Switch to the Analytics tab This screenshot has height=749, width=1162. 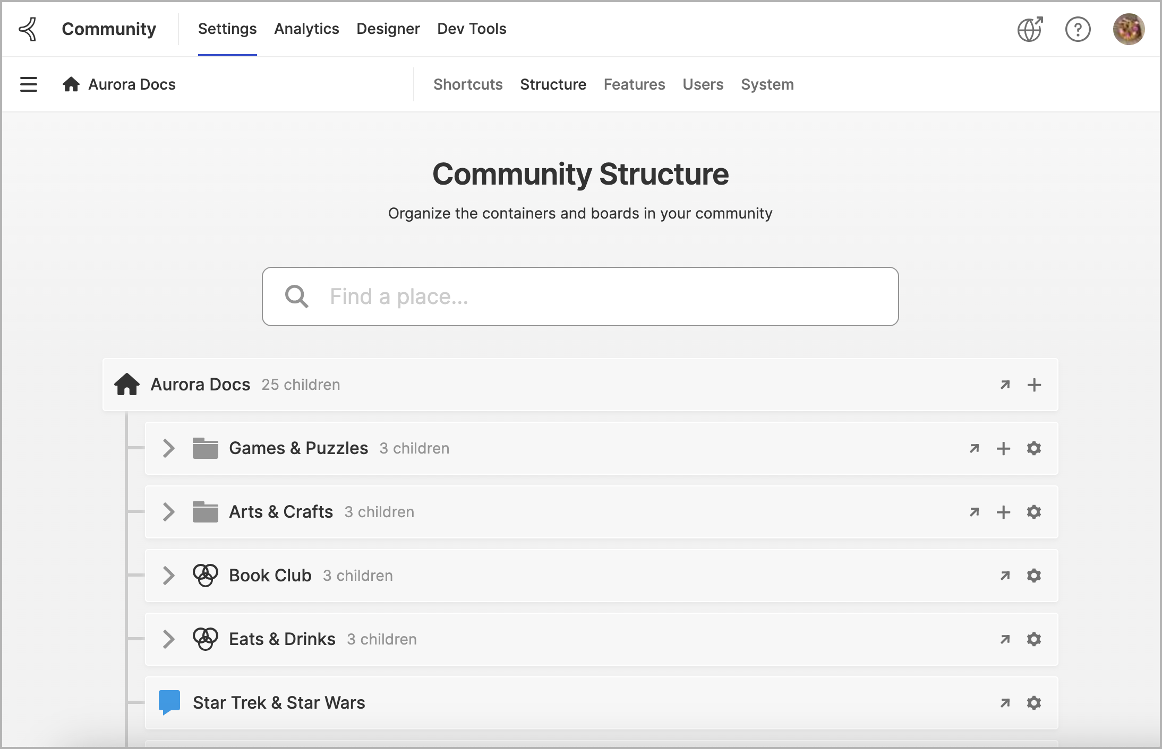(x=306, y=29)
